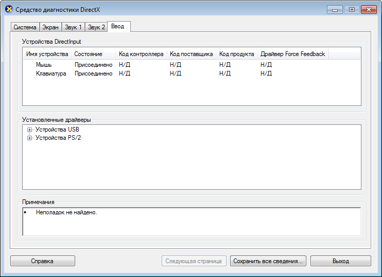Click Сохранить все сведения button

[x=268, y=261]
